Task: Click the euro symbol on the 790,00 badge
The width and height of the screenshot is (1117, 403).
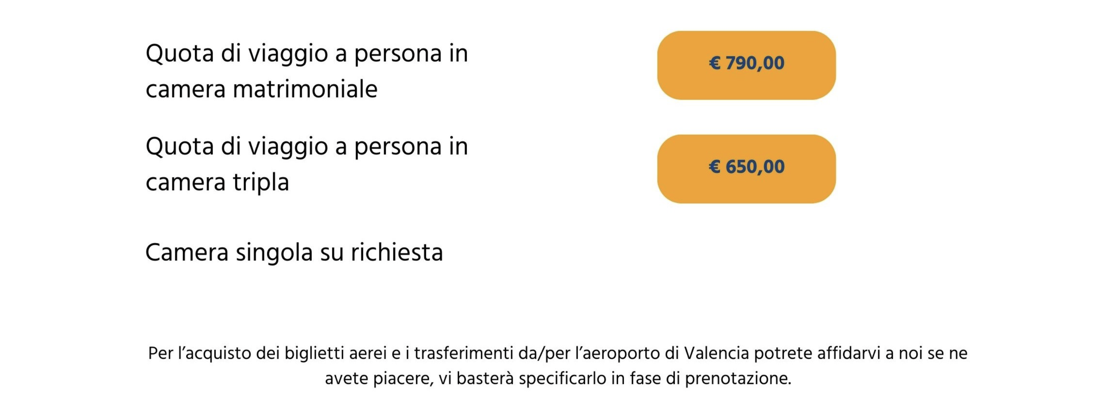Action: (714, 63)
